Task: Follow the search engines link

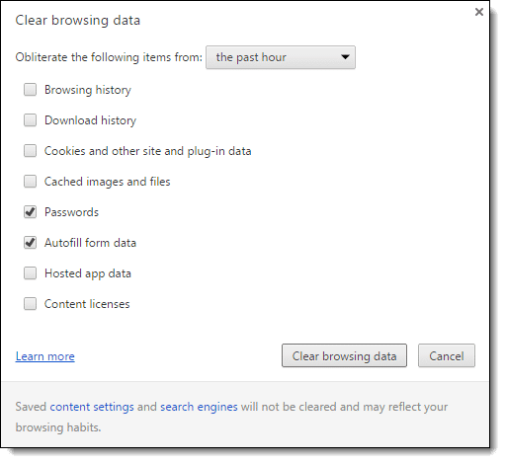Action: pyautogui.click(x=199, y=407)
